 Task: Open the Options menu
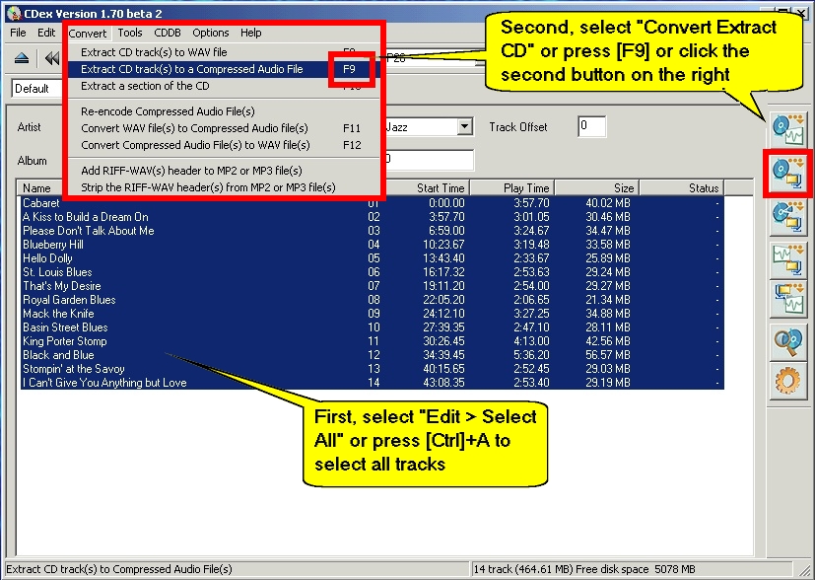211,33
